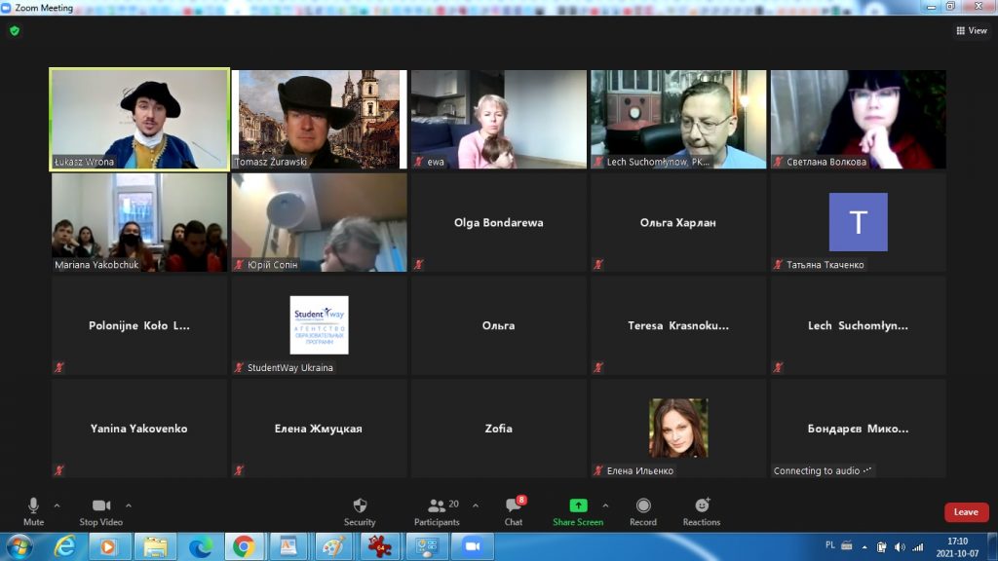The width and height of the screenshot is (998, 561).
Task: Click the green Share Screen icon
Action: click(578, 505)
